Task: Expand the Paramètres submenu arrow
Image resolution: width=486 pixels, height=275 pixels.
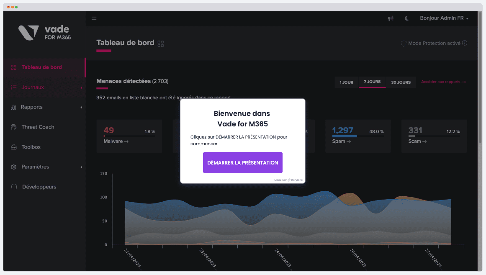Action: click(81, 167)
